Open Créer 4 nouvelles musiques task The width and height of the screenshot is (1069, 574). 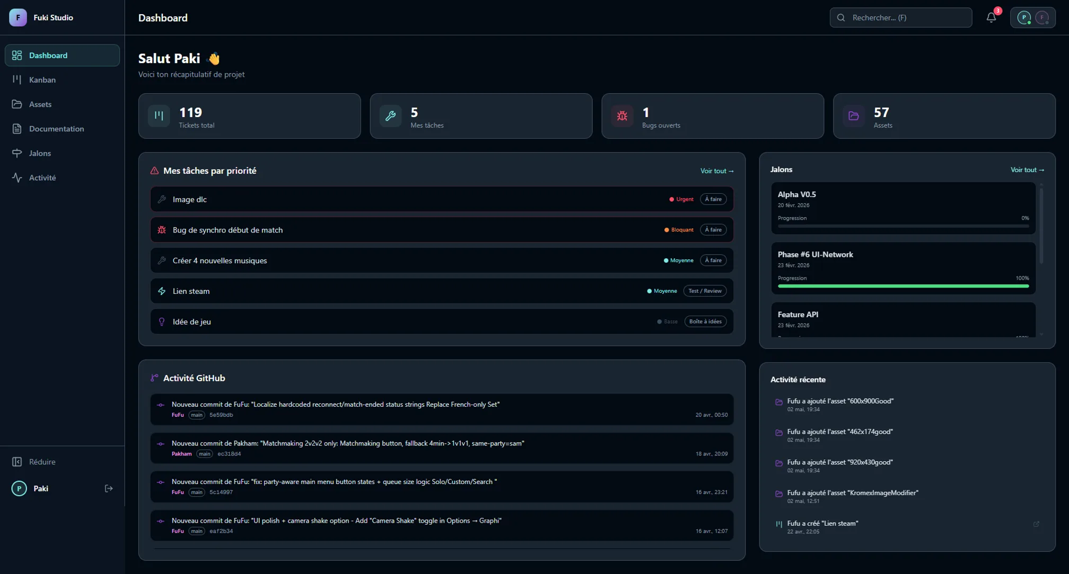tap(442, 261)
